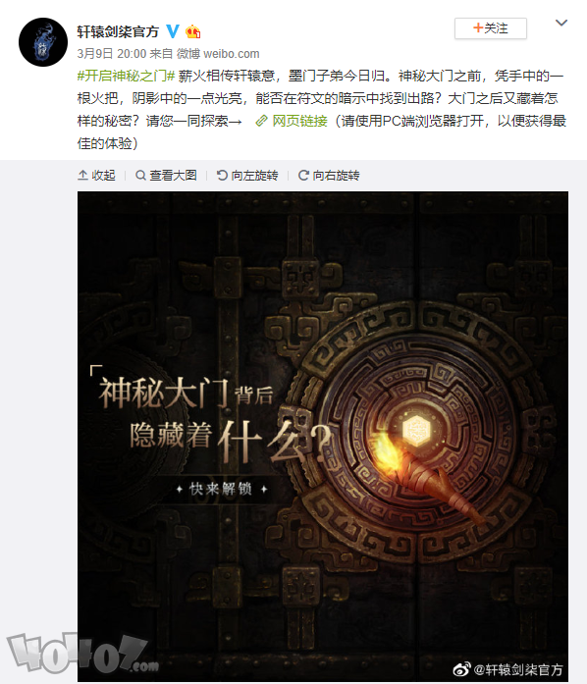Follow the account with +关注 button
This screenshot has width=587, height=684.
(x=491, y=28)
